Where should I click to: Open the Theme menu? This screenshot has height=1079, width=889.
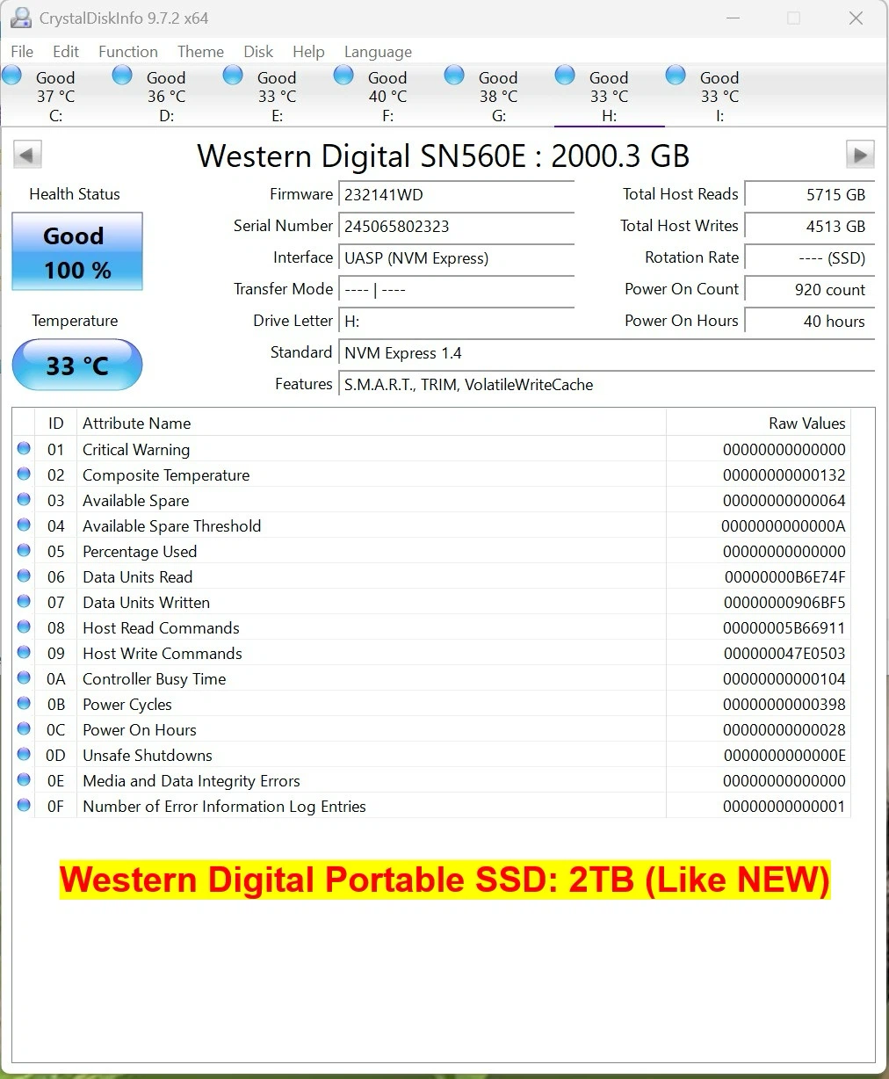click(200, 52)
